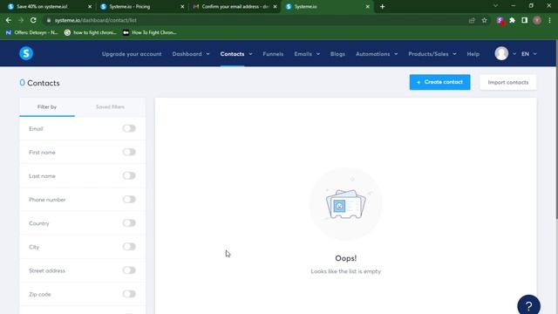Go forward with browser forward arrow
The height and width of the screenshot is (314, 558).
coord(21,20)
